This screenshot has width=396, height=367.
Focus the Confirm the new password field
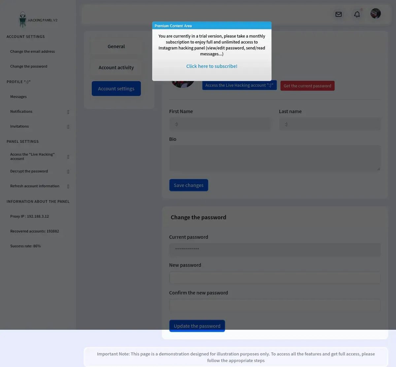tap(275, 305)
